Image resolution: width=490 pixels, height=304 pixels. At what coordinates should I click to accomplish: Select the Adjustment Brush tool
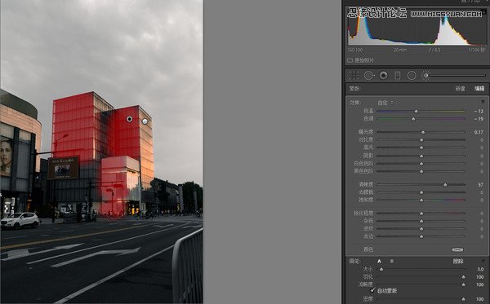(425, 76)
